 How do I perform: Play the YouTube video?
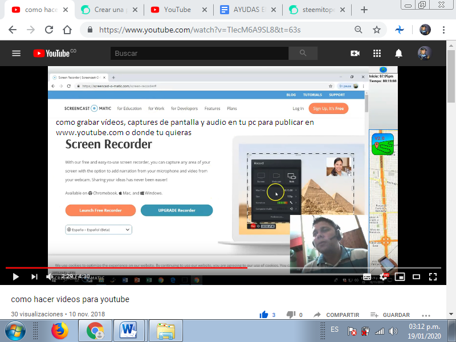tap(16, 276)
